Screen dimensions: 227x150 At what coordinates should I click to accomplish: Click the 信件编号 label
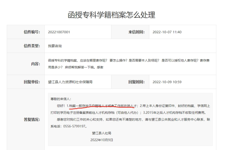32,32
